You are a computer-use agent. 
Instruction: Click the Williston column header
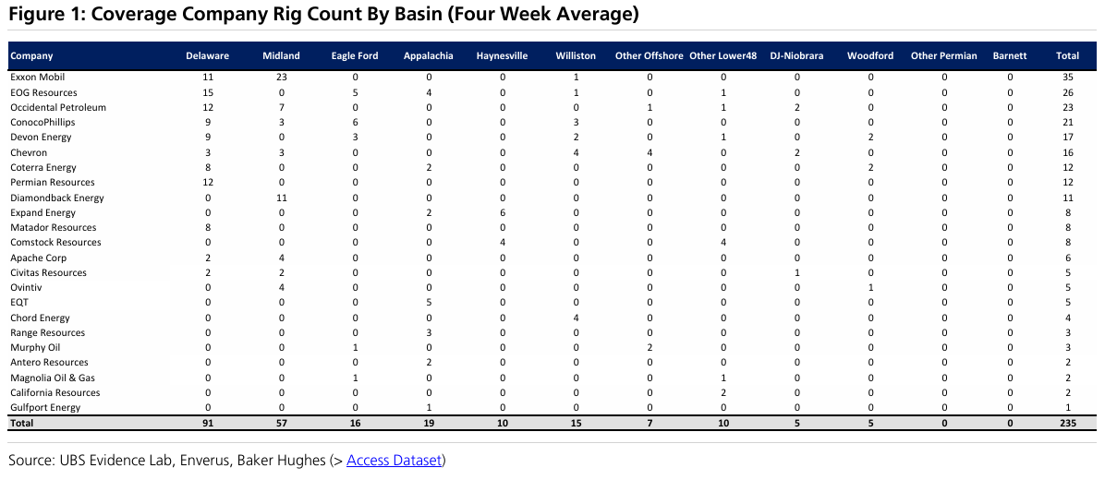[576, 56]
